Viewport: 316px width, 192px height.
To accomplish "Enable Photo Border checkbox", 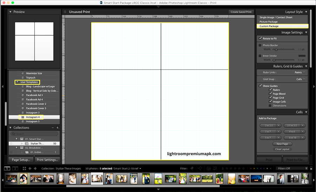I will click(260, 45).
